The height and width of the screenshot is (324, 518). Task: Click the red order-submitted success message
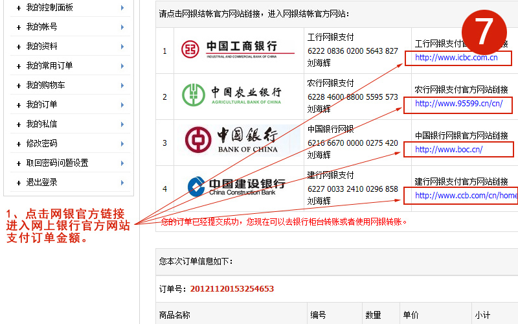(284, 222)
